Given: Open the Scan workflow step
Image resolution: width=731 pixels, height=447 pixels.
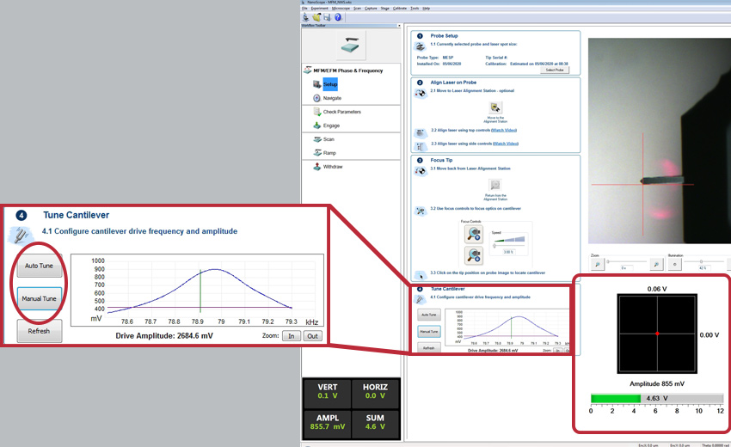Looking at the screenshot, I should point(329,139).
